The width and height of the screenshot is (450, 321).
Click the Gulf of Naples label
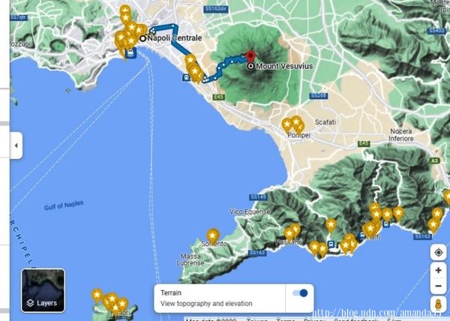click(64, 205)
